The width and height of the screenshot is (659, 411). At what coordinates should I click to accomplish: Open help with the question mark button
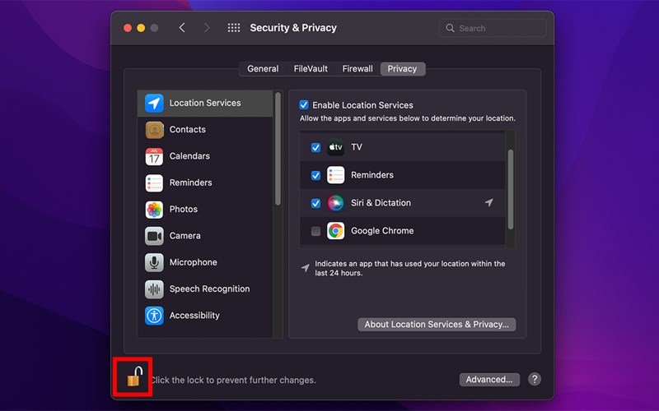pos(534,379)
